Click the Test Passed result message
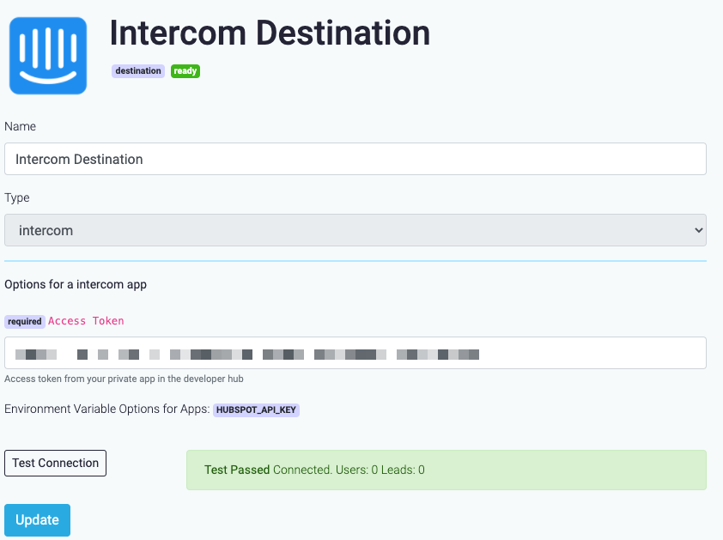The height and width of the screenshot is (540, 723). tap(447, 470)
